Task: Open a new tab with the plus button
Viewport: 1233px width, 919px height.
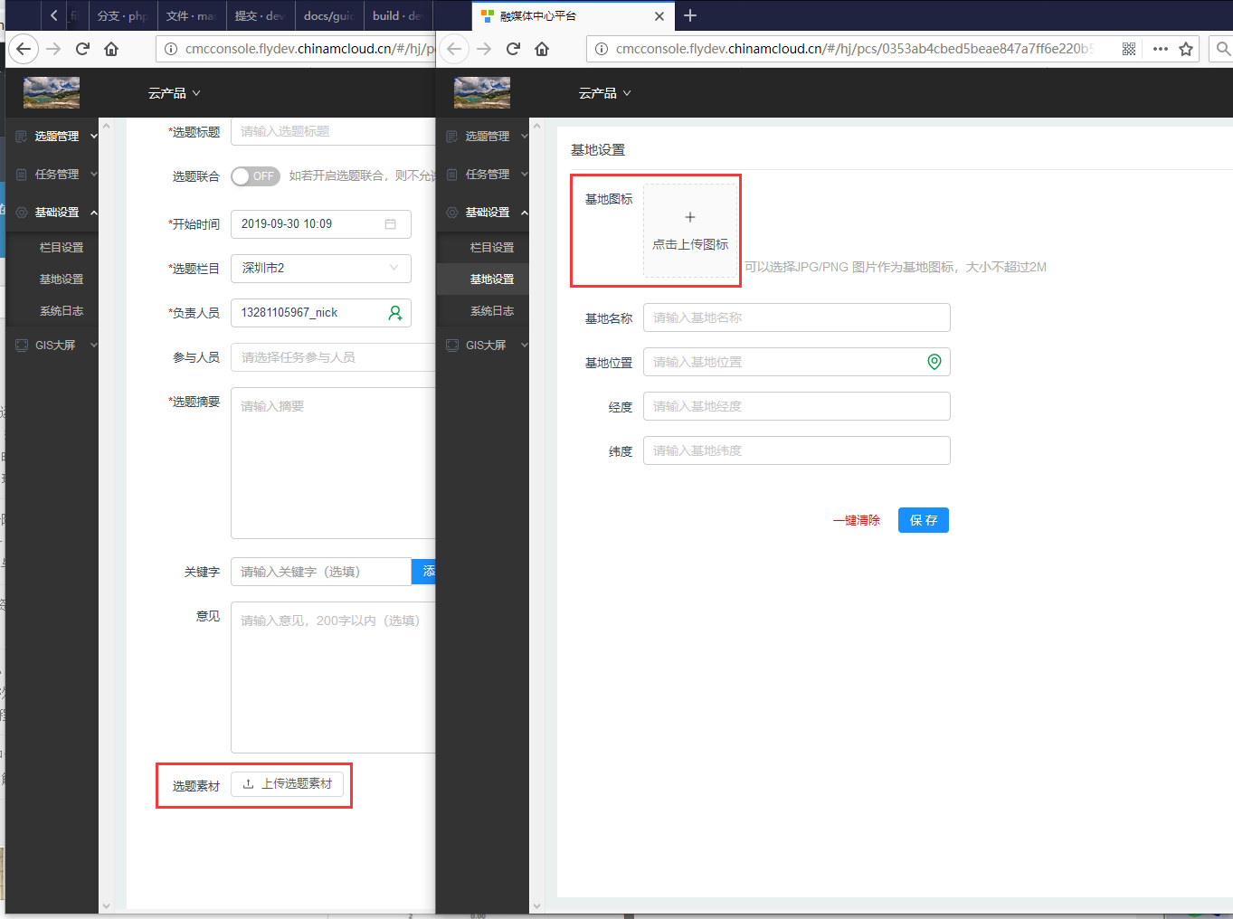Action: [x=690, y=15]
